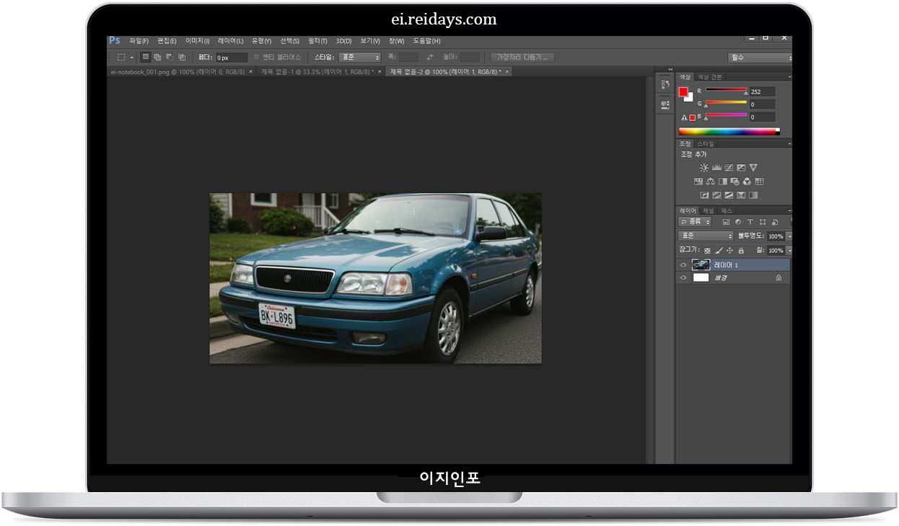Open the 스타일 dropdown in options bar
Screen dimensions: 899x526
359,57
